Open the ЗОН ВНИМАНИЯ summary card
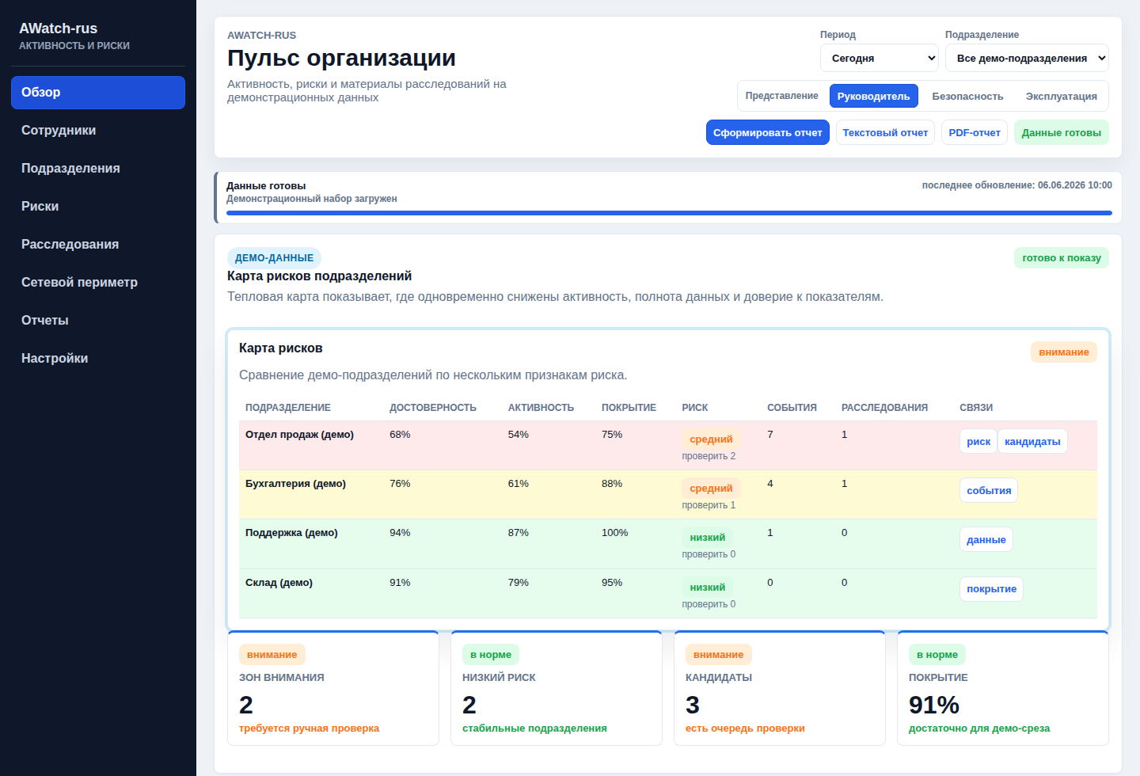 [333, 688]
